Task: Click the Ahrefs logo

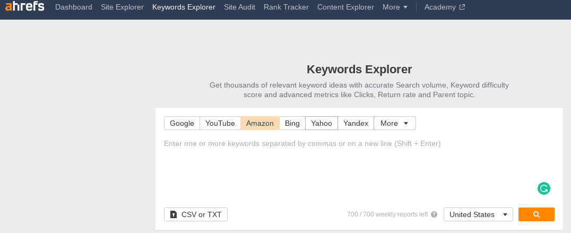Action: point(25,6)
